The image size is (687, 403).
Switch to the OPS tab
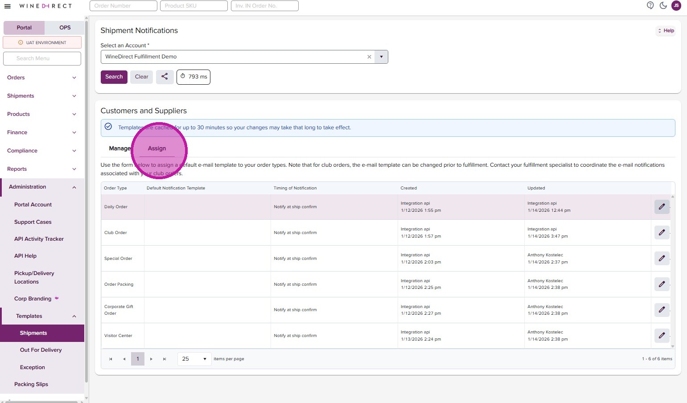coord(65,28)
